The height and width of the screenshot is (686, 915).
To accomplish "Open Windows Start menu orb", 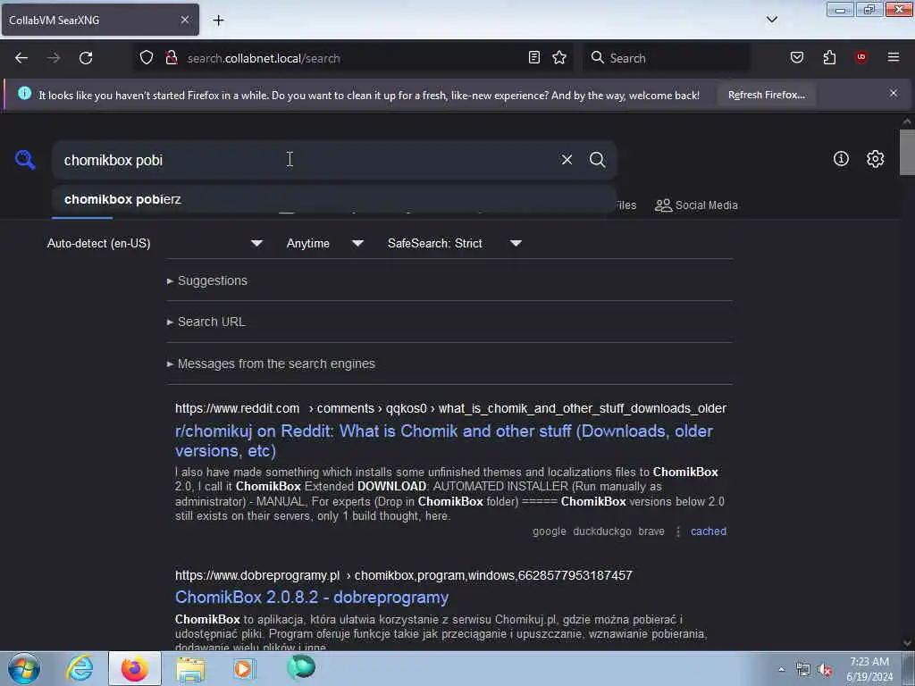I will pos(24,668).
